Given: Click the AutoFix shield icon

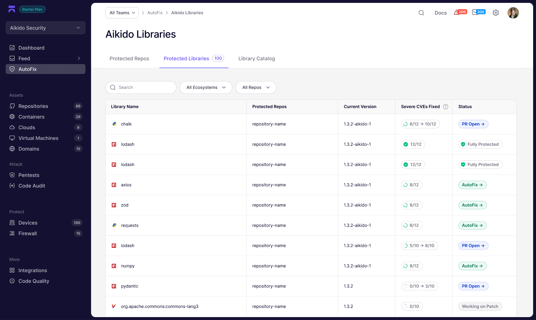Looking at the screenshot, I should [x=12, y=69].
